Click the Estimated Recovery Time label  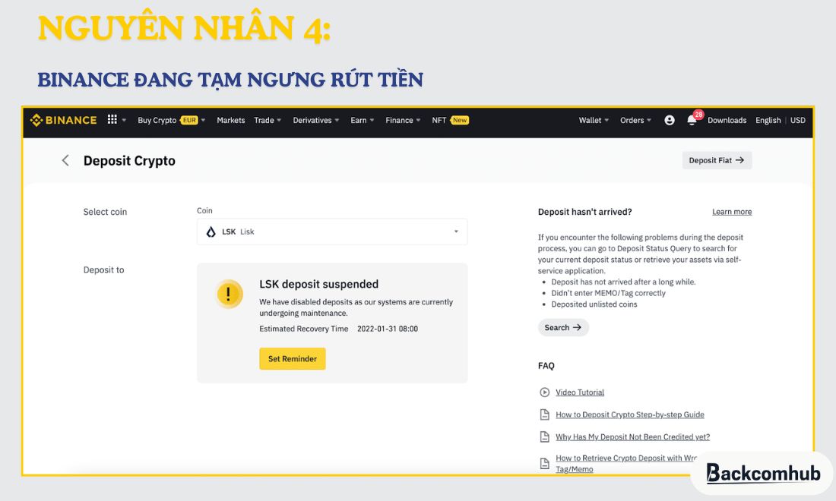click(x=303, y=329)
